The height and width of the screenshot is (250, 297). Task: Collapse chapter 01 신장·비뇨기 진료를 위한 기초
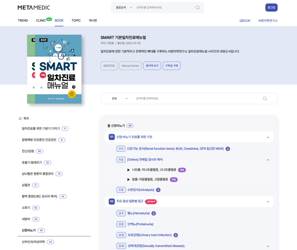click(268, 137)
